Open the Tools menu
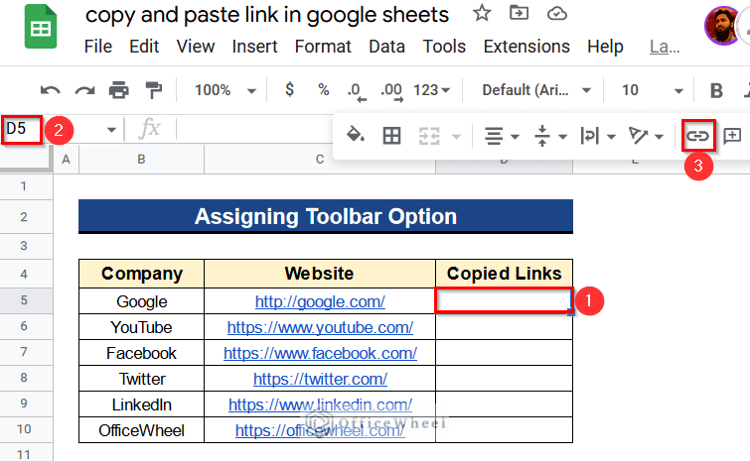This screenshot has width=750, height=461. click(444, 47)
